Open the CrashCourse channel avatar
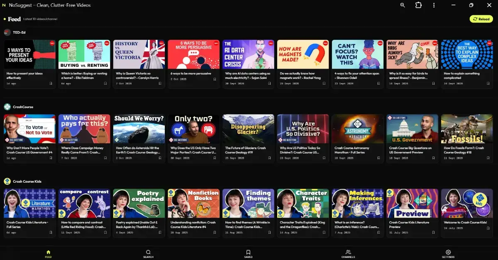This screenshot has width=498, height=260. point(7,107)
